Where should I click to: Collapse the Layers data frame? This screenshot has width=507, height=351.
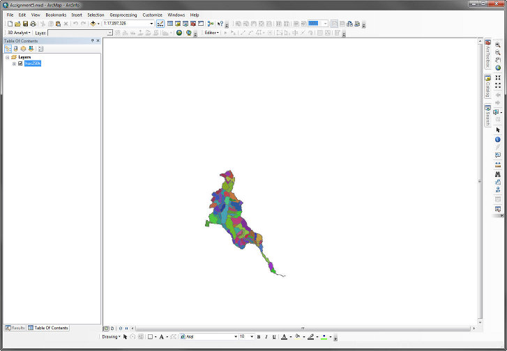(8, 57)
